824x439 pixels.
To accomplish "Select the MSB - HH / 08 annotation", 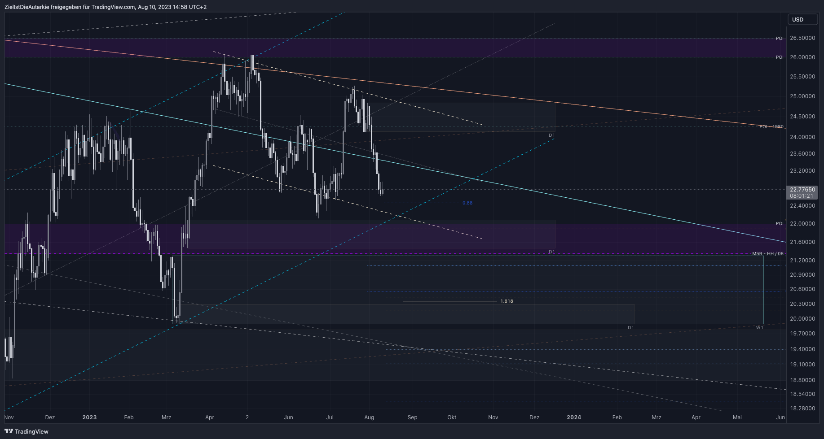I will tap(768, 254).
